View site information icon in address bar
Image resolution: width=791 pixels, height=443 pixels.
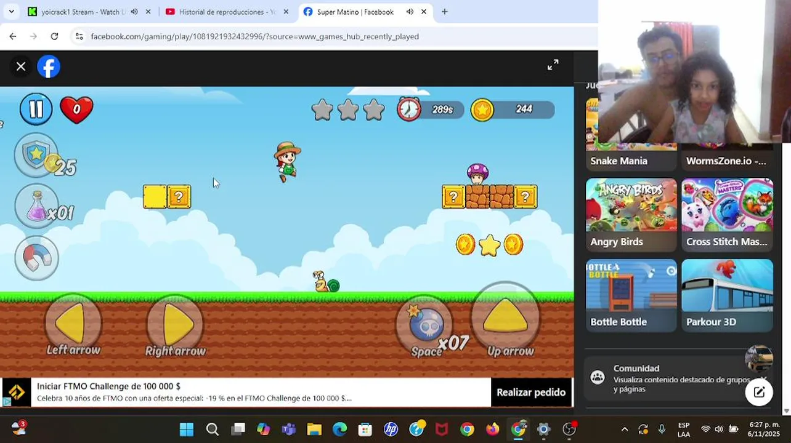[79, 36]
